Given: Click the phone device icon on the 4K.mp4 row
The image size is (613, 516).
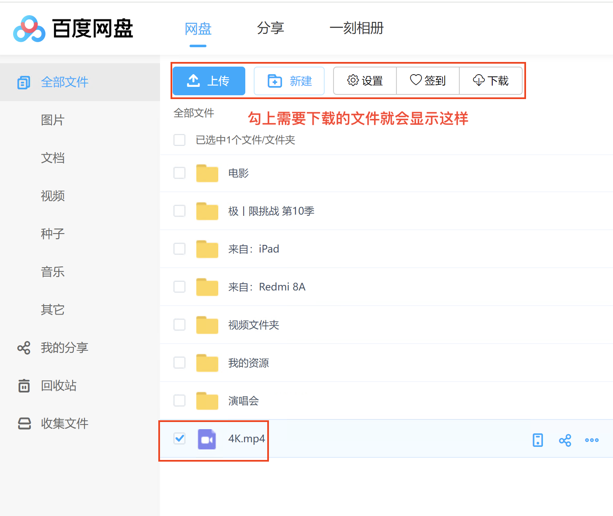Looking at the screenshot, I should tap(538, 440).
